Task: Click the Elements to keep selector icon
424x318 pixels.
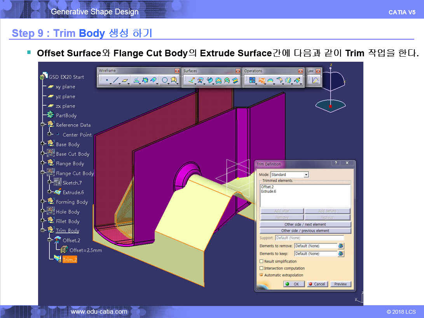Action: 341,254
